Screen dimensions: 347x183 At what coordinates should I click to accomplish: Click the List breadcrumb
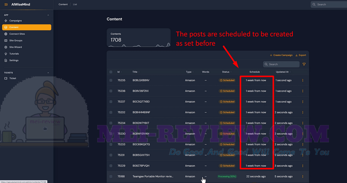coord(75,4)
